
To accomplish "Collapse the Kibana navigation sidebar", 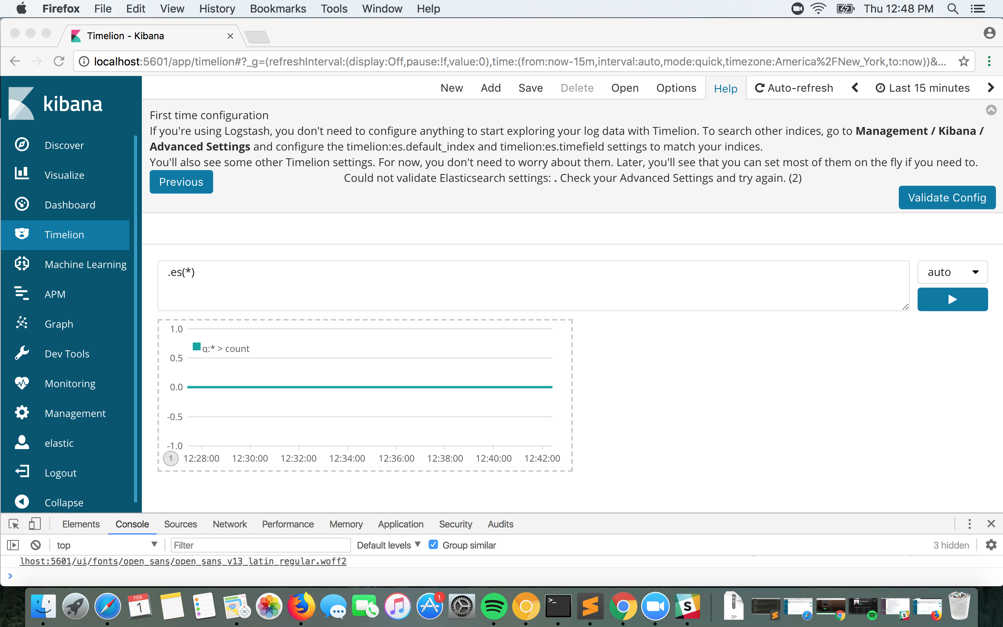I will point(64,502).
